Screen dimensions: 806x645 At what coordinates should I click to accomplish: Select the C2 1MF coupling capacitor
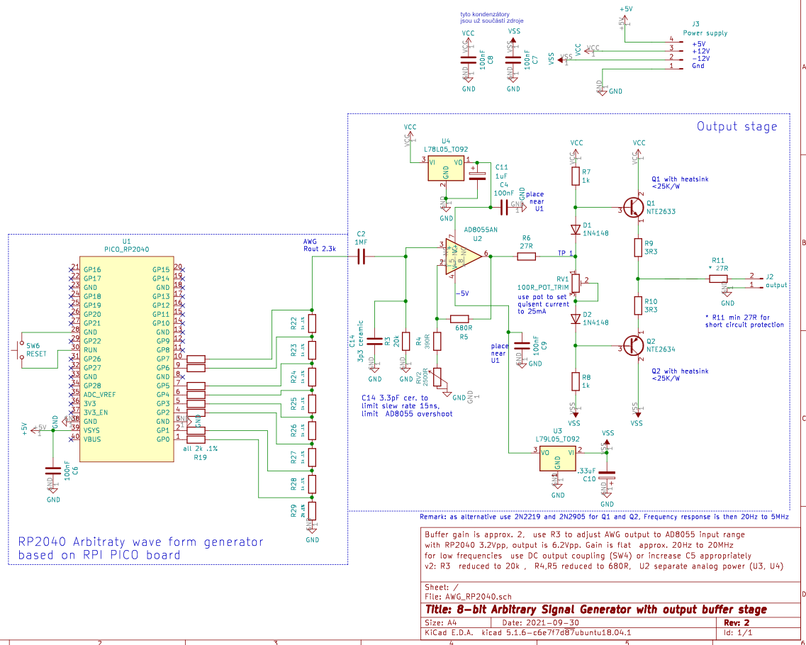361,257
